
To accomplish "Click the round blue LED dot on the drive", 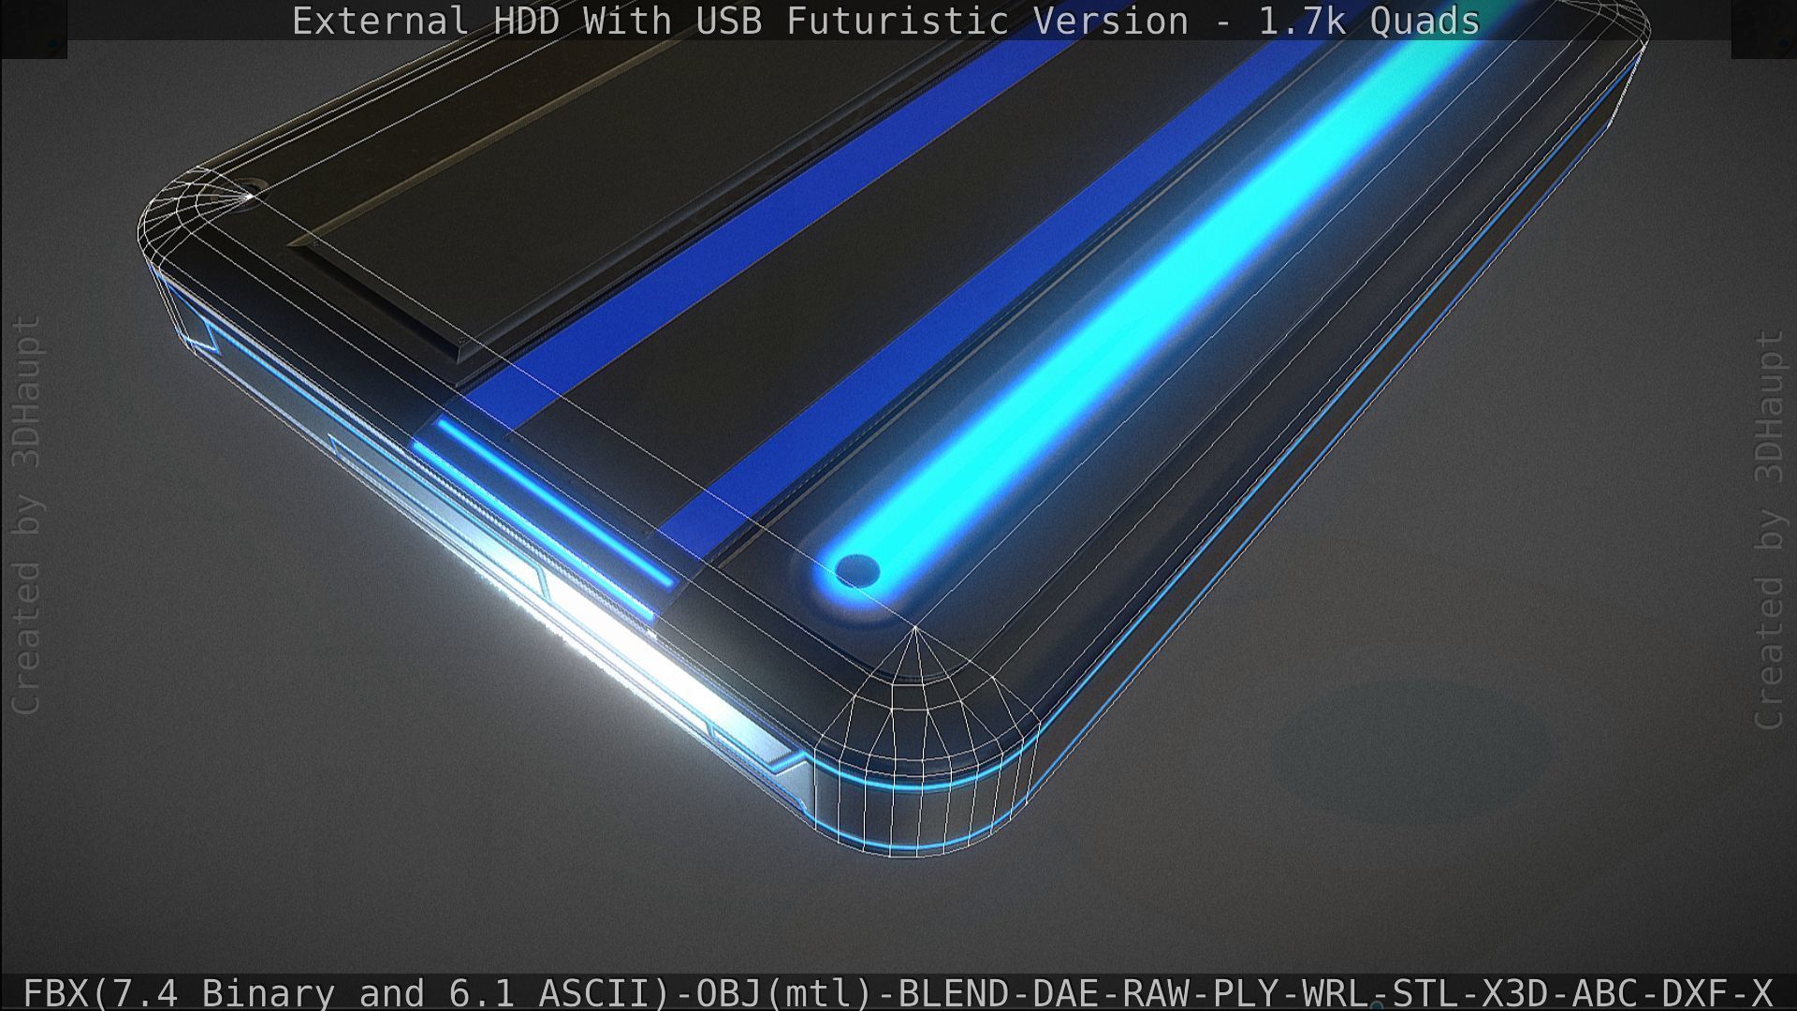I will pos(856,570).
